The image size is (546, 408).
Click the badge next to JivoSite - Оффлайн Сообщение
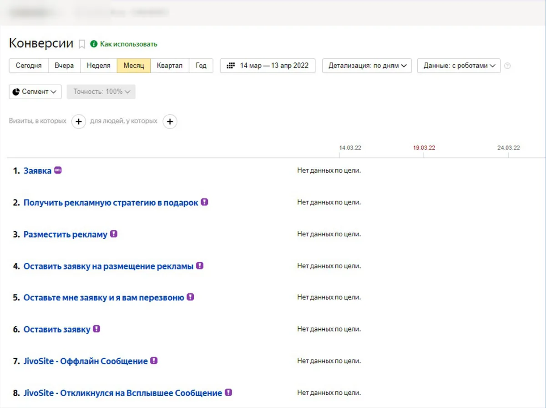[x=154, y=361]
